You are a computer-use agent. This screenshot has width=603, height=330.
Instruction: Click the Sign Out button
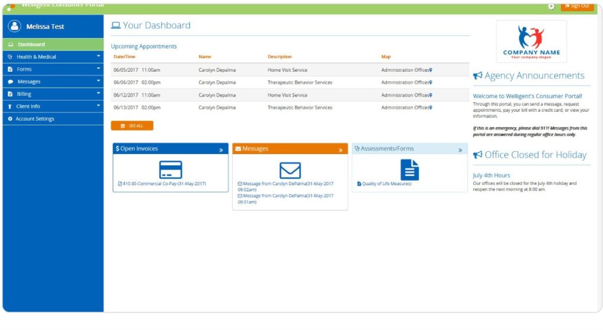click(x=577, y=6)
